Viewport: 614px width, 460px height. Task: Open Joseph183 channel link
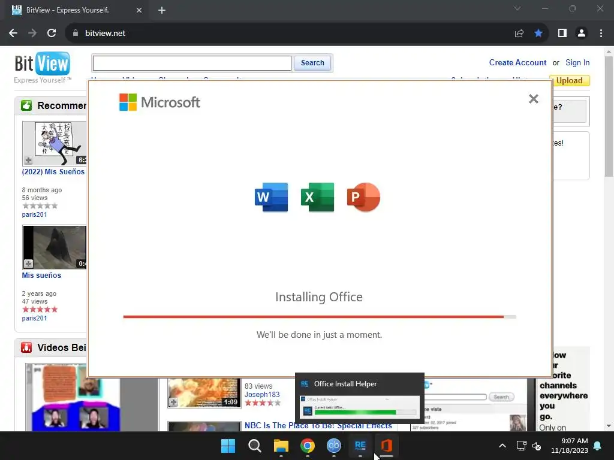(x=262, y=395)
